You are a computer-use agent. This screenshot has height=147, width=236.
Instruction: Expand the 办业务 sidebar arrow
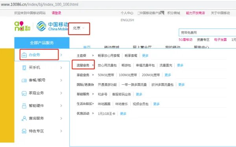click(x=61, y=55)
